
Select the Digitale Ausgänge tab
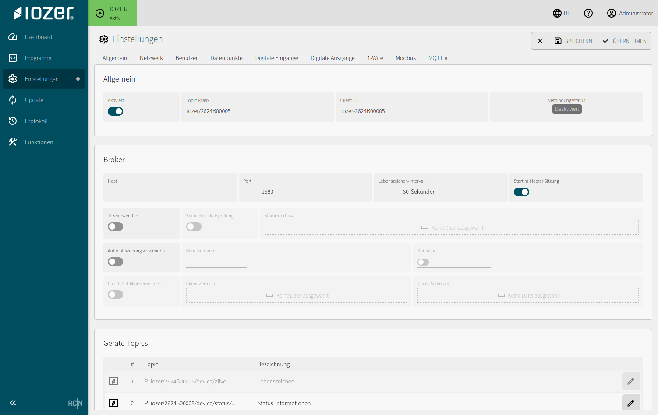[333, 58]
